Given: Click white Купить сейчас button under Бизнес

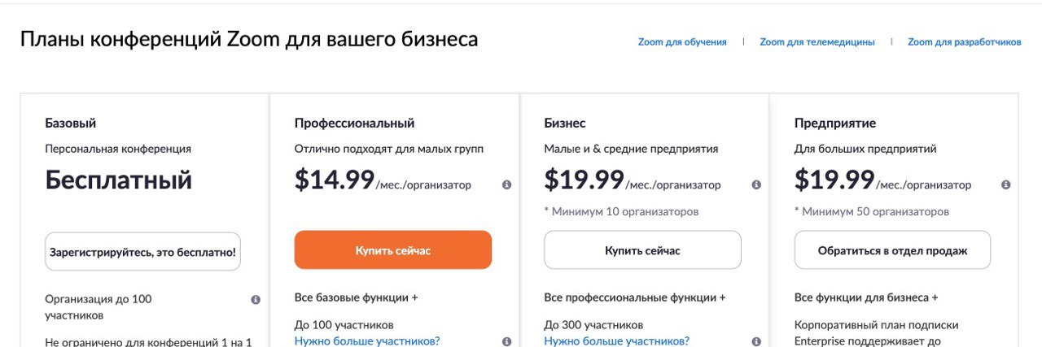Looking at the screenshot, I should (x=642, y=250).
